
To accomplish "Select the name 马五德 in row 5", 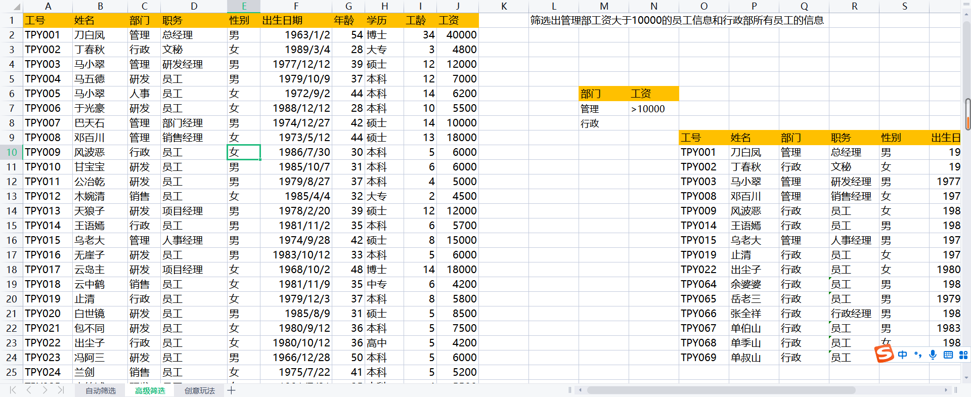I will (x=100, y=79).
